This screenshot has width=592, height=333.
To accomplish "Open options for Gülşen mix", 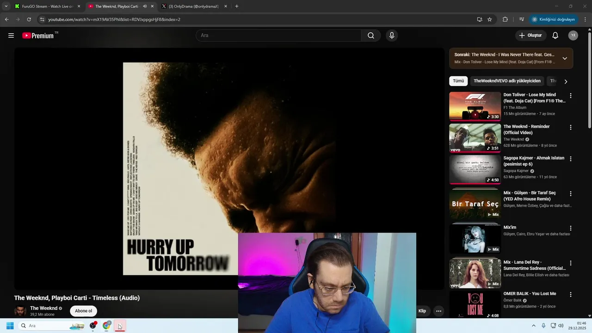I will pyautogui.click(x=570, y=193).
